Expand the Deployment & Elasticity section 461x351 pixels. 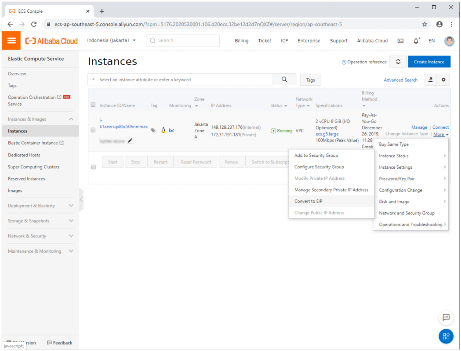(x=40, y=206)
